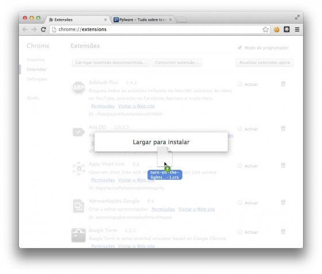Click Comprimir extensão button
This screenshot has width=322, height=274.
point(177,63)
